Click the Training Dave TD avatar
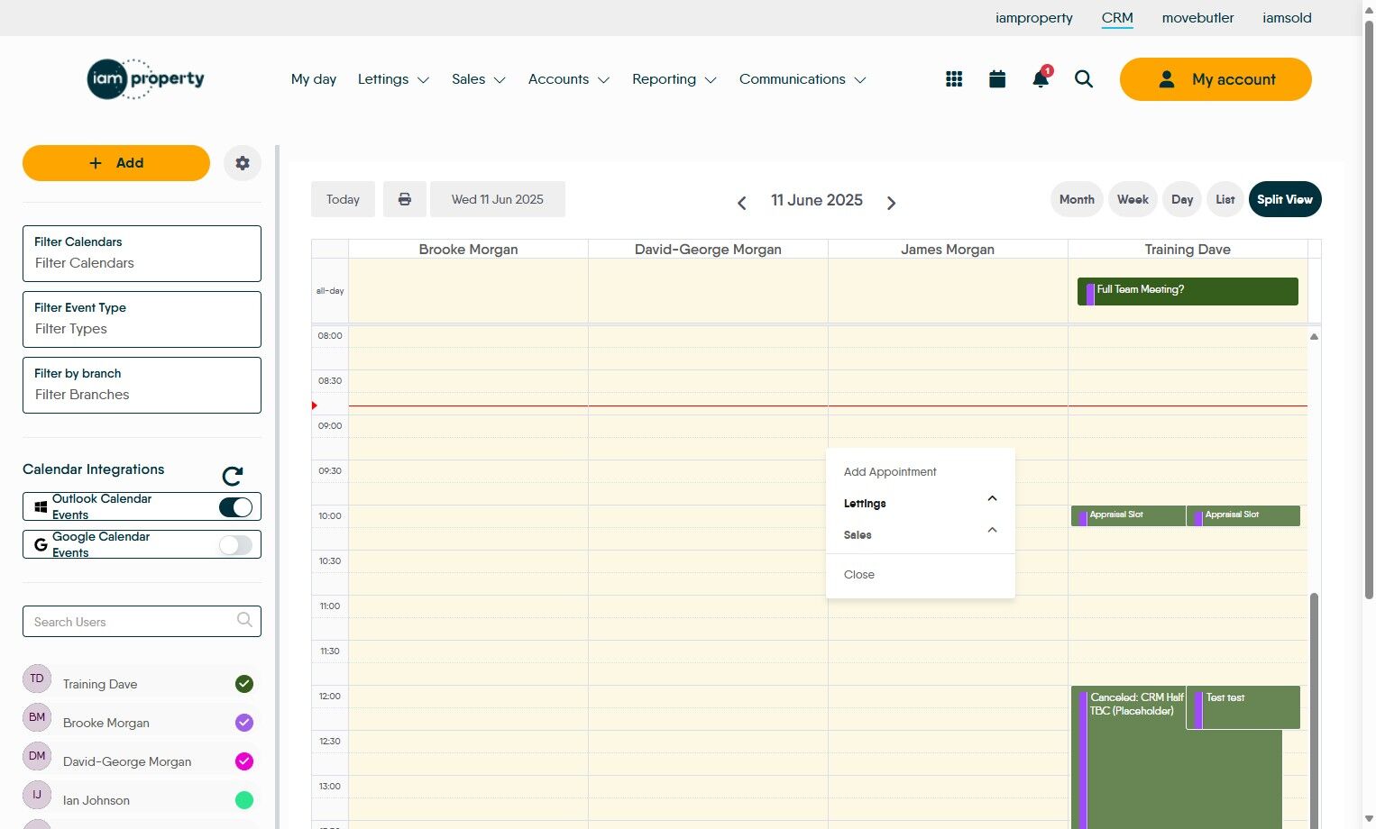The width and height of the screenshot is (1376, 829). [x=37, y=679]
